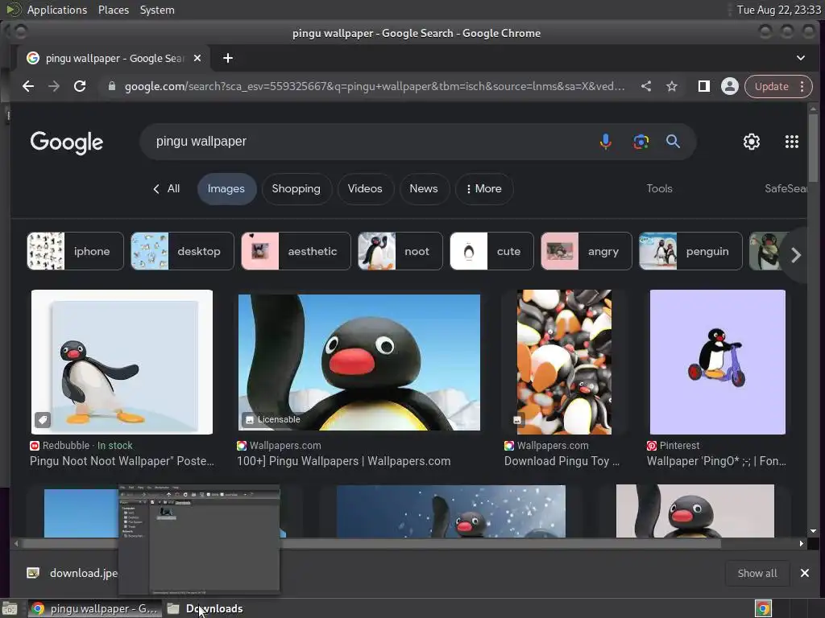Reload the current page

tap(80, 86)
